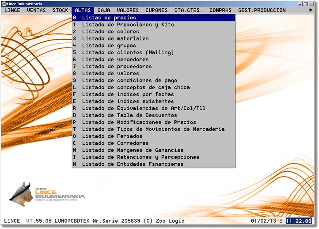The height and width of the screenshot is (229, 319).
Task: Click the Lince Indumentaria title bar icon
Action: pos(4,4)
